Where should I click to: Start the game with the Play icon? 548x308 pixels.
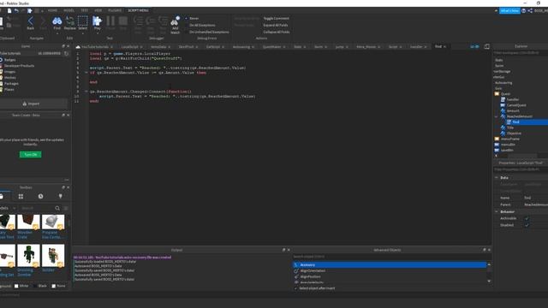tap(97, 21)
